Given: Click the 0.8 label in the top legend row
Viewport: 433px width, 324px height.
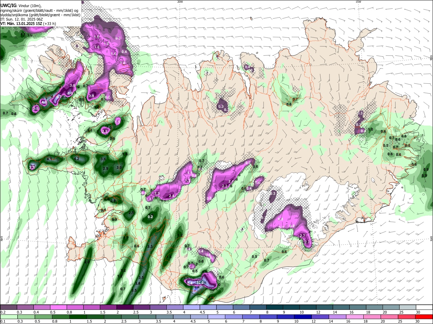Looking at the screenshot, I should pyautogui.click(x=69, y=312).
